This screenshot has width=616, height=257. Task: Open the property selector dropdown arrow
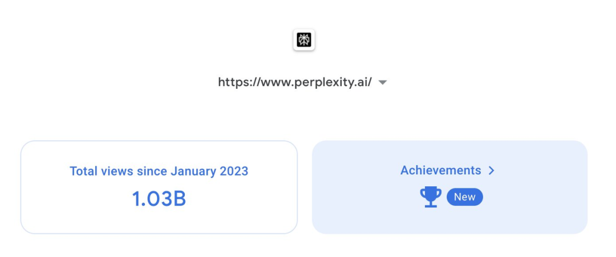(x=382, y=83)
